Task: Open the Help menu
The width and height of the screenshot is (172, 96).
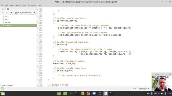Action: (40, 5)
